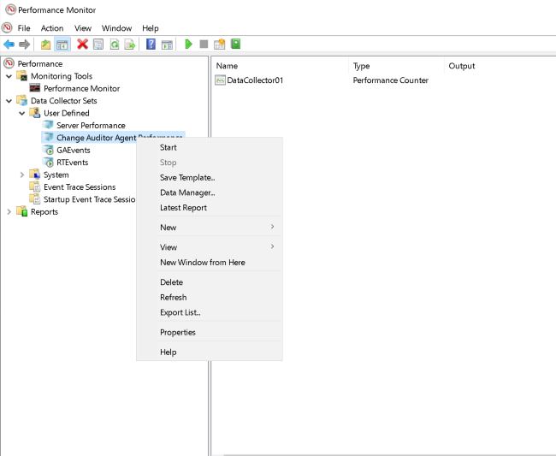The height and width of the screenshot is (456, 556).
Task: Click the green View latest report icon
Action: [236, 44]
